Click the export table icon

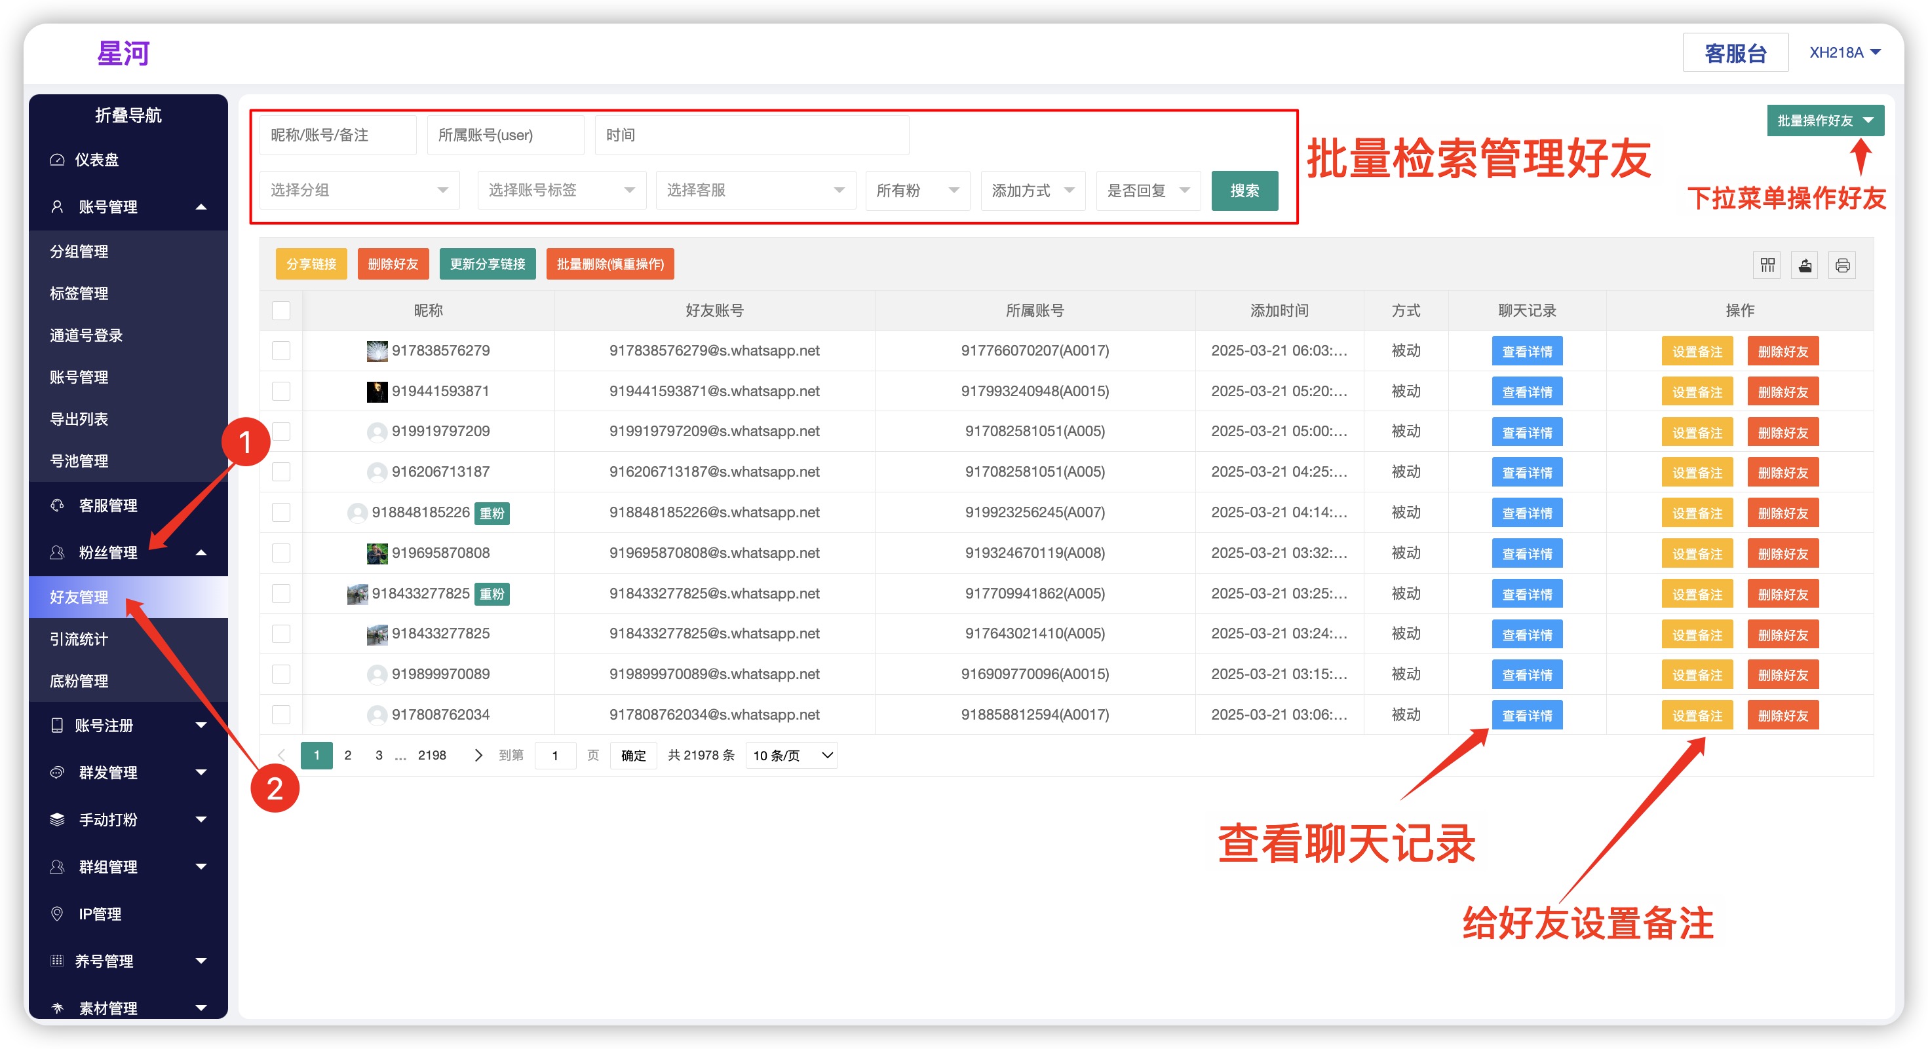coord(1805,265)
